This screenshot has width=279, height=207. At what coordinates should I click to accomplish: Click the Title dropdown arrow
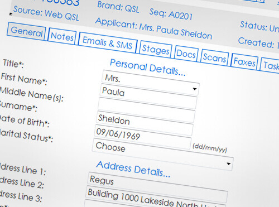point(195,89)
